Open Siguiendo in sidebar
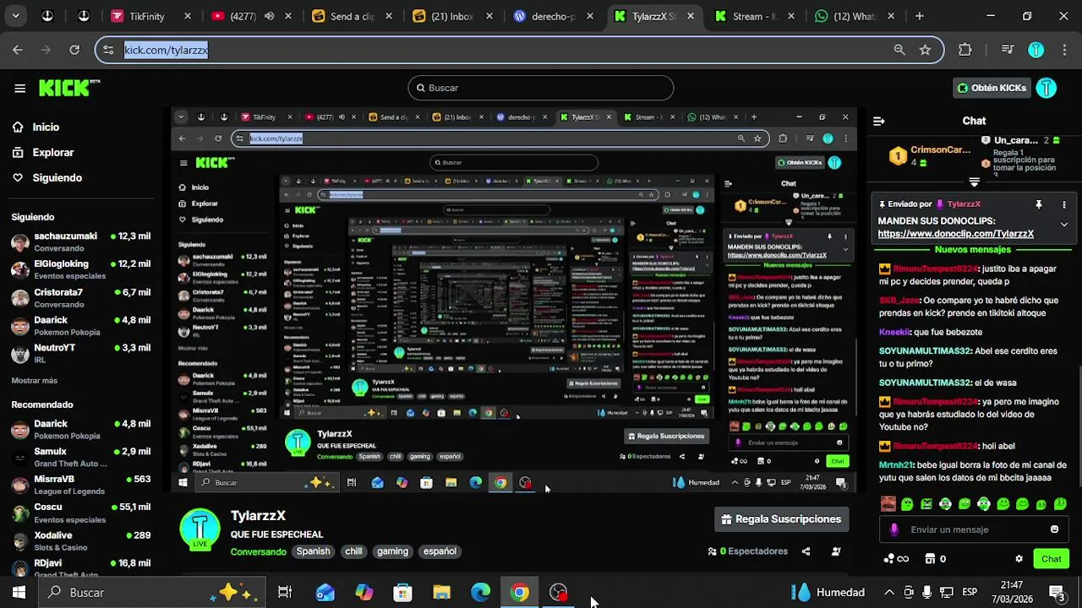This screenshot has width=1082, height=608. [47, 177]
